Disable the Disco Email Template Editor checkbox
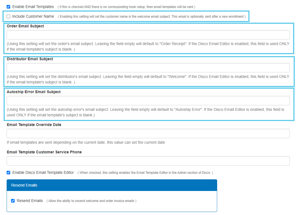The image size is (305, 215). (x=9, y=173)
